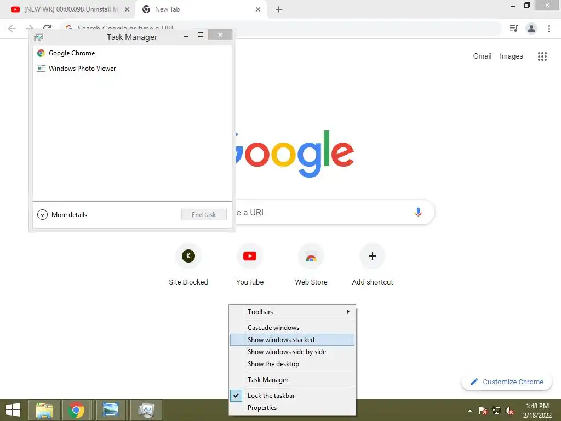
Task: Click the Action Center flag tray icon
Action: (x=483, y=411)
